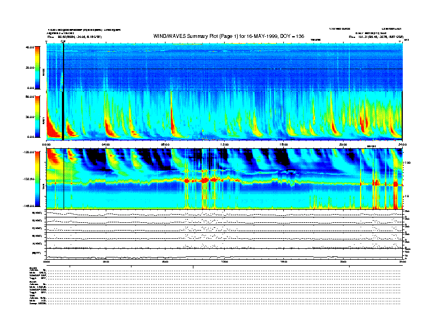Click the bottom line plot panel above the status rows

[224, 254]
